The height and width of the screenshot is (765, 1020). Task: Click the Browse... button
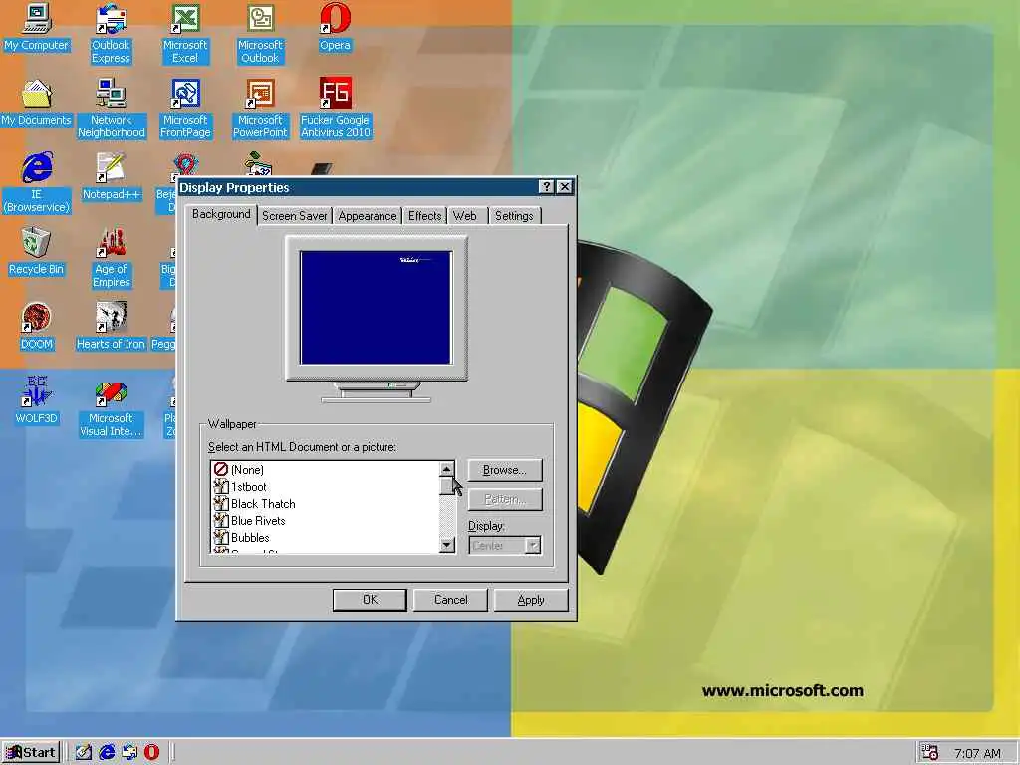[505, 470]
